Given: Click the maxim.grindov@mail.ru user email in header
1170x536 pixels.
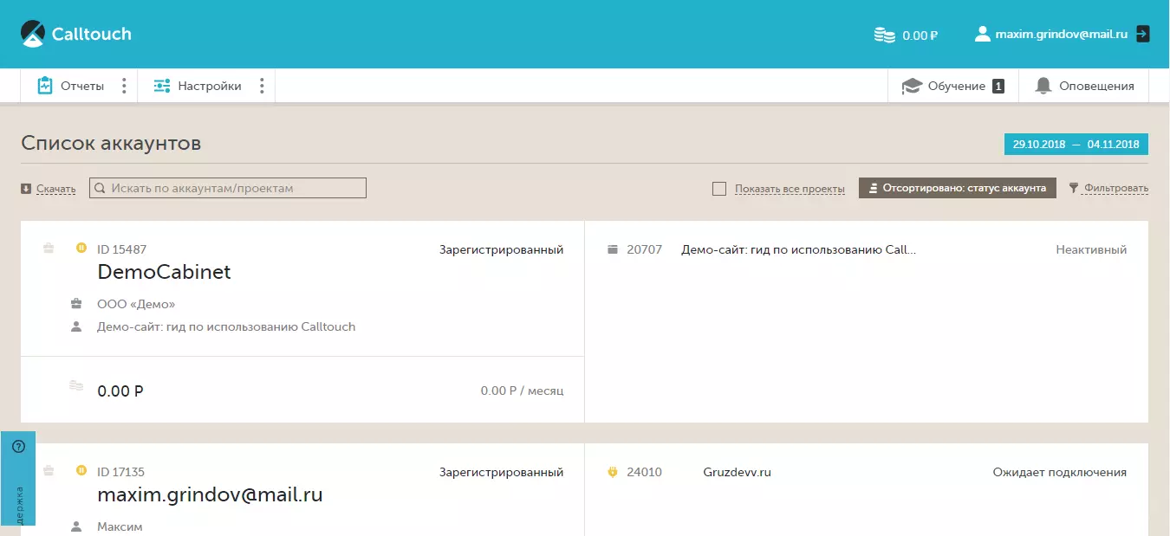Looking at the screenshot, I should (x=1061, y=35).
